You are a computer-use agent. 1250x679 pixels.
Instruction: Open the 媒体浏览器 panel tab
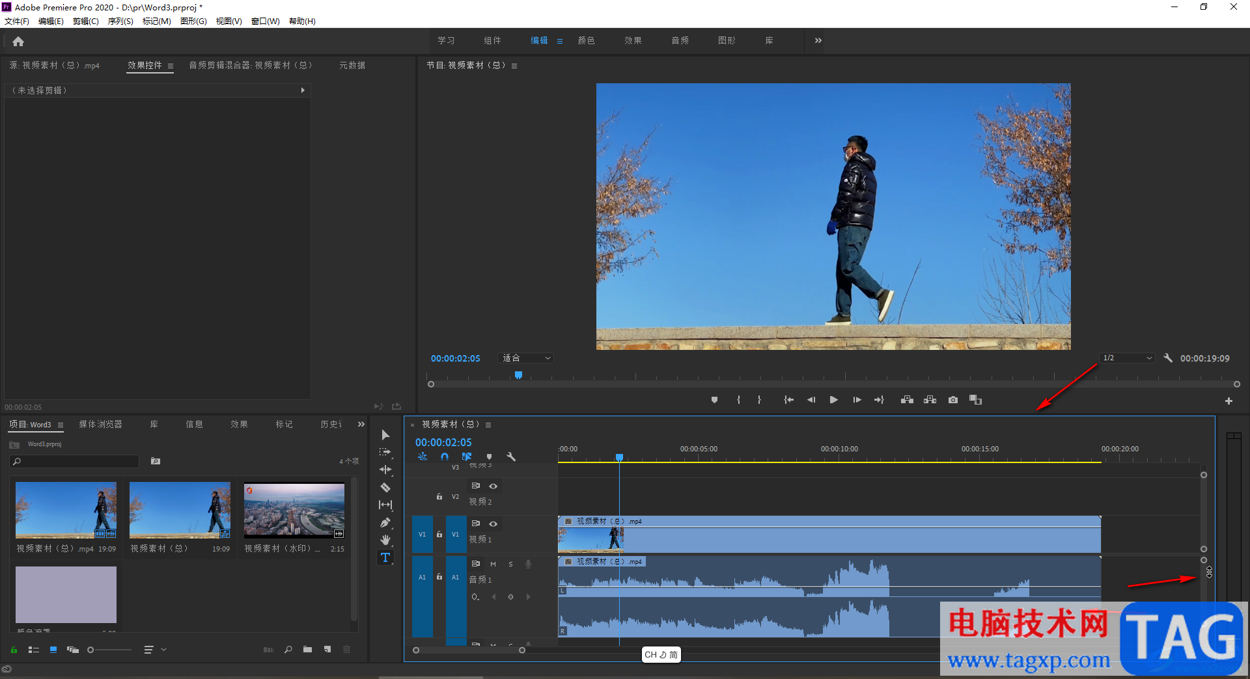(x=100, y=424)
